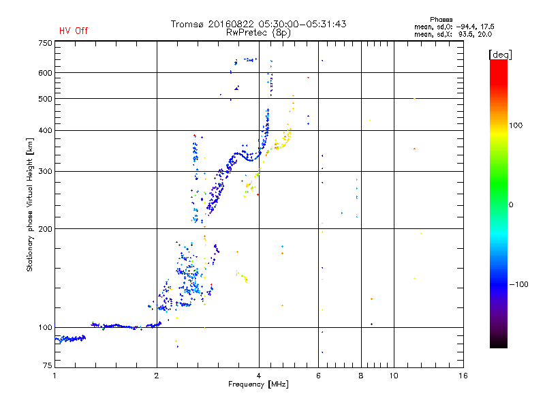Click the blue E-layer trace below 100 km

(x=71, y=338)
